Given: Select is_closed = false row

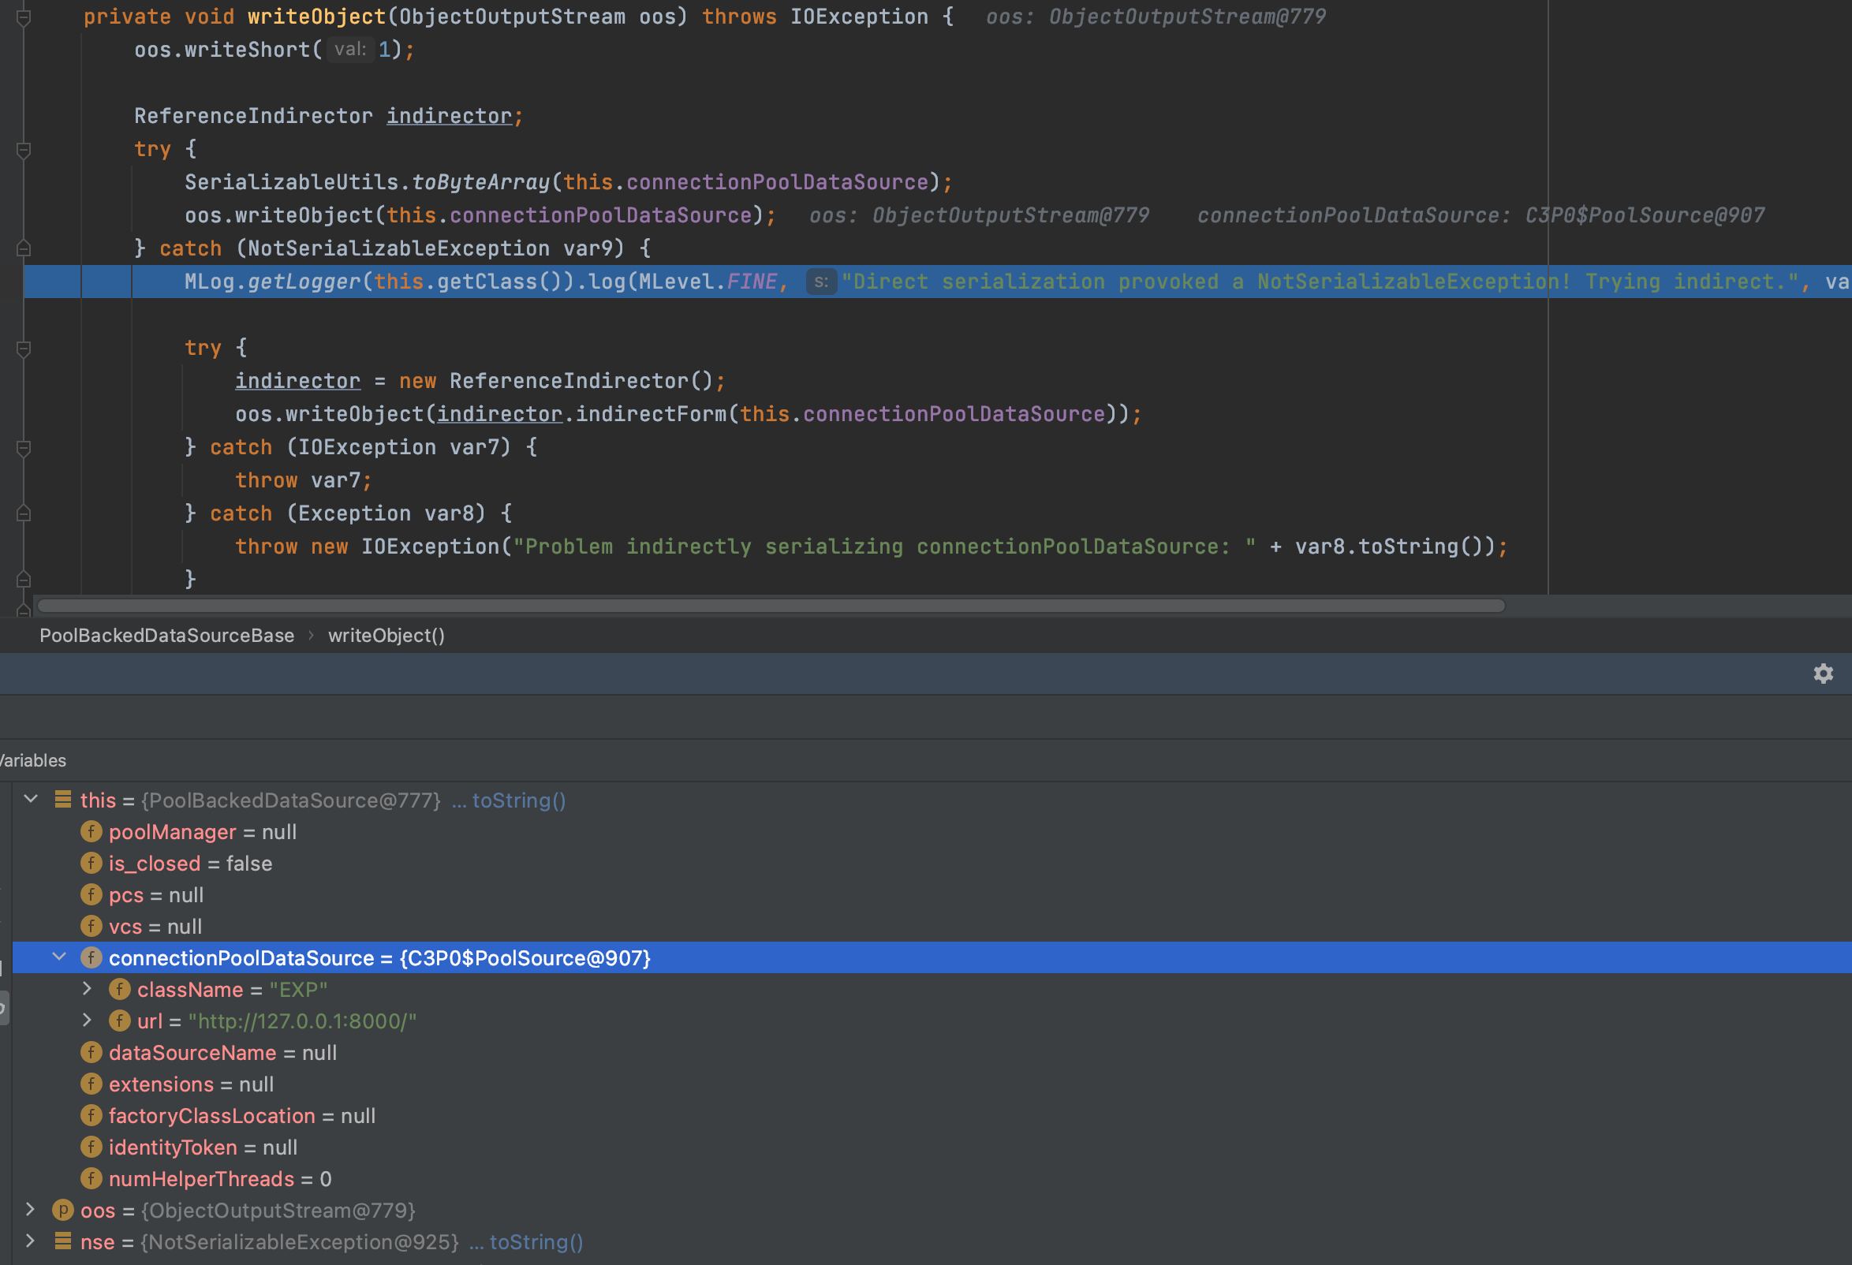Looking at the screenshot, I should coord(932,864).
